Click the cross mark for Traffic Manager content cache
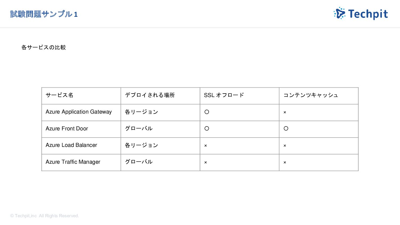This screenshot has height=225, width=400. click(x=285, y=162)
